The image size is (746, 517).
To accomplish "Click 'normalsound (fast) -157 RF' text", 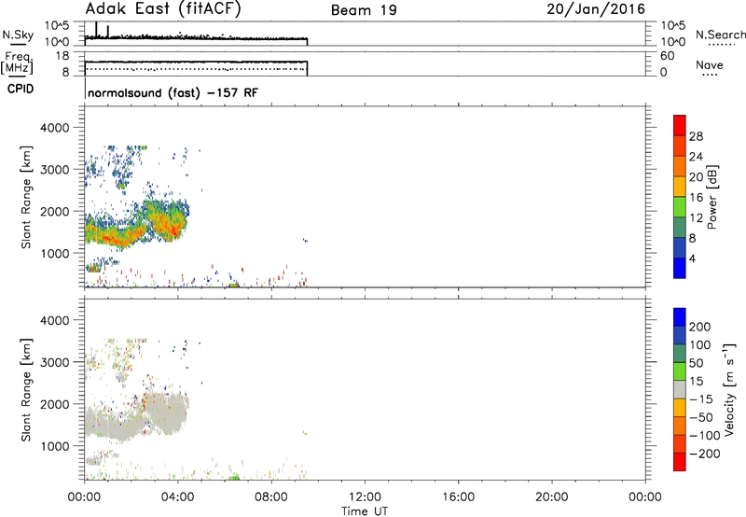I will (173, 92).
